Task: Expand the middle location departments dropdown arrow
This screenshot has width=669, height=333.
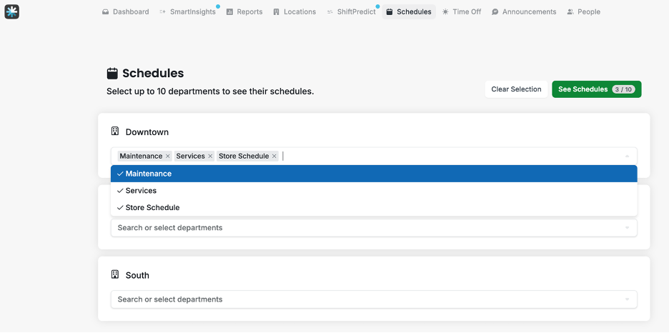Action: [x=627, y=228]
